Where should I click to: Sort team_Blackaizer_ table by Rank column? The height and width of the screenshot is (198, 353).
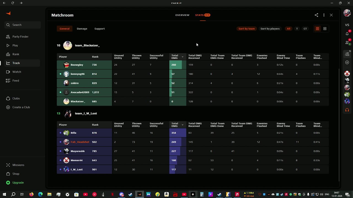(95, 57)
